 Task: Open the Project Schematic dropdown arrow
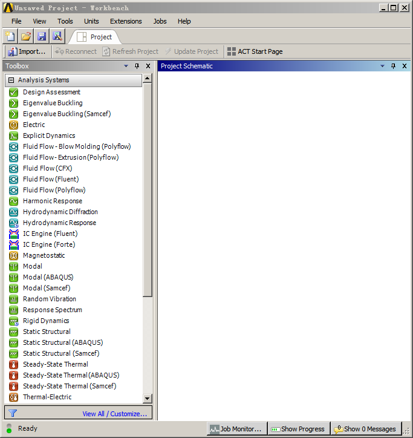click(x=382, y=66)
